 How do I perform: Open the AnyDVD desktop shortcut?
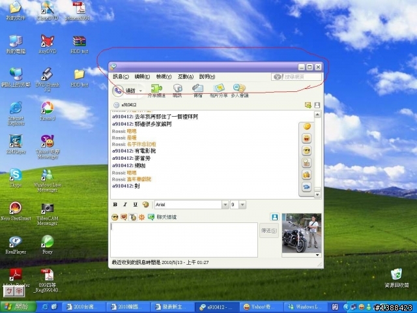[x=48, y=44]
